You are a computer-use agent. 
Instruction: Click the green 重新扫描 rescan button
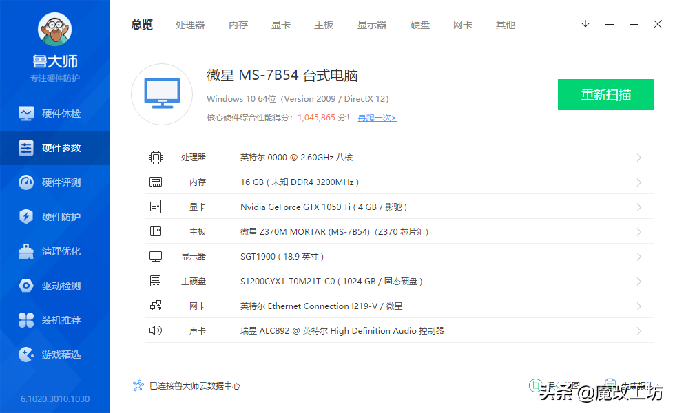(606, 95)
